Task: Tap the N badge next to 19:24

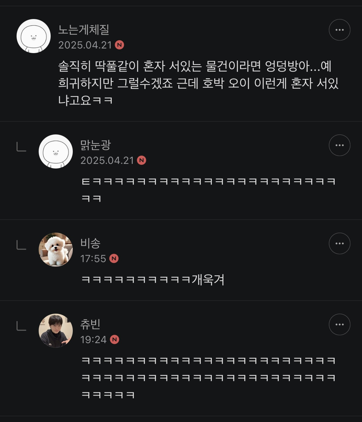Action: click(115, 339)
